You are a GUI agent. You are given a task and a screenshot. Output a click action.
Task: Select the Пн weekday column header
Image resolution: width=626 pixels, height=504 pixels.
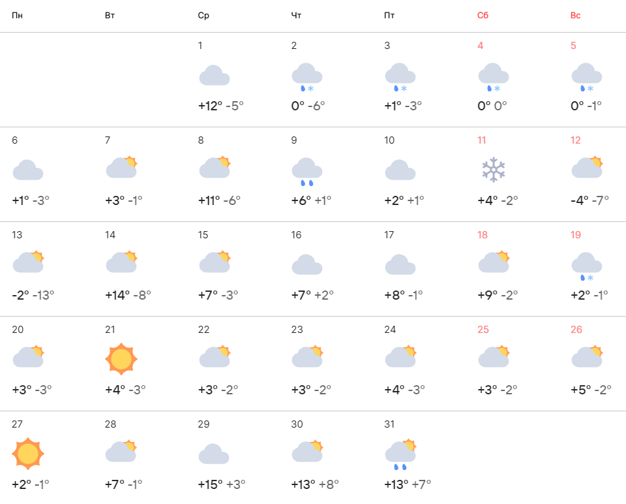18,16
